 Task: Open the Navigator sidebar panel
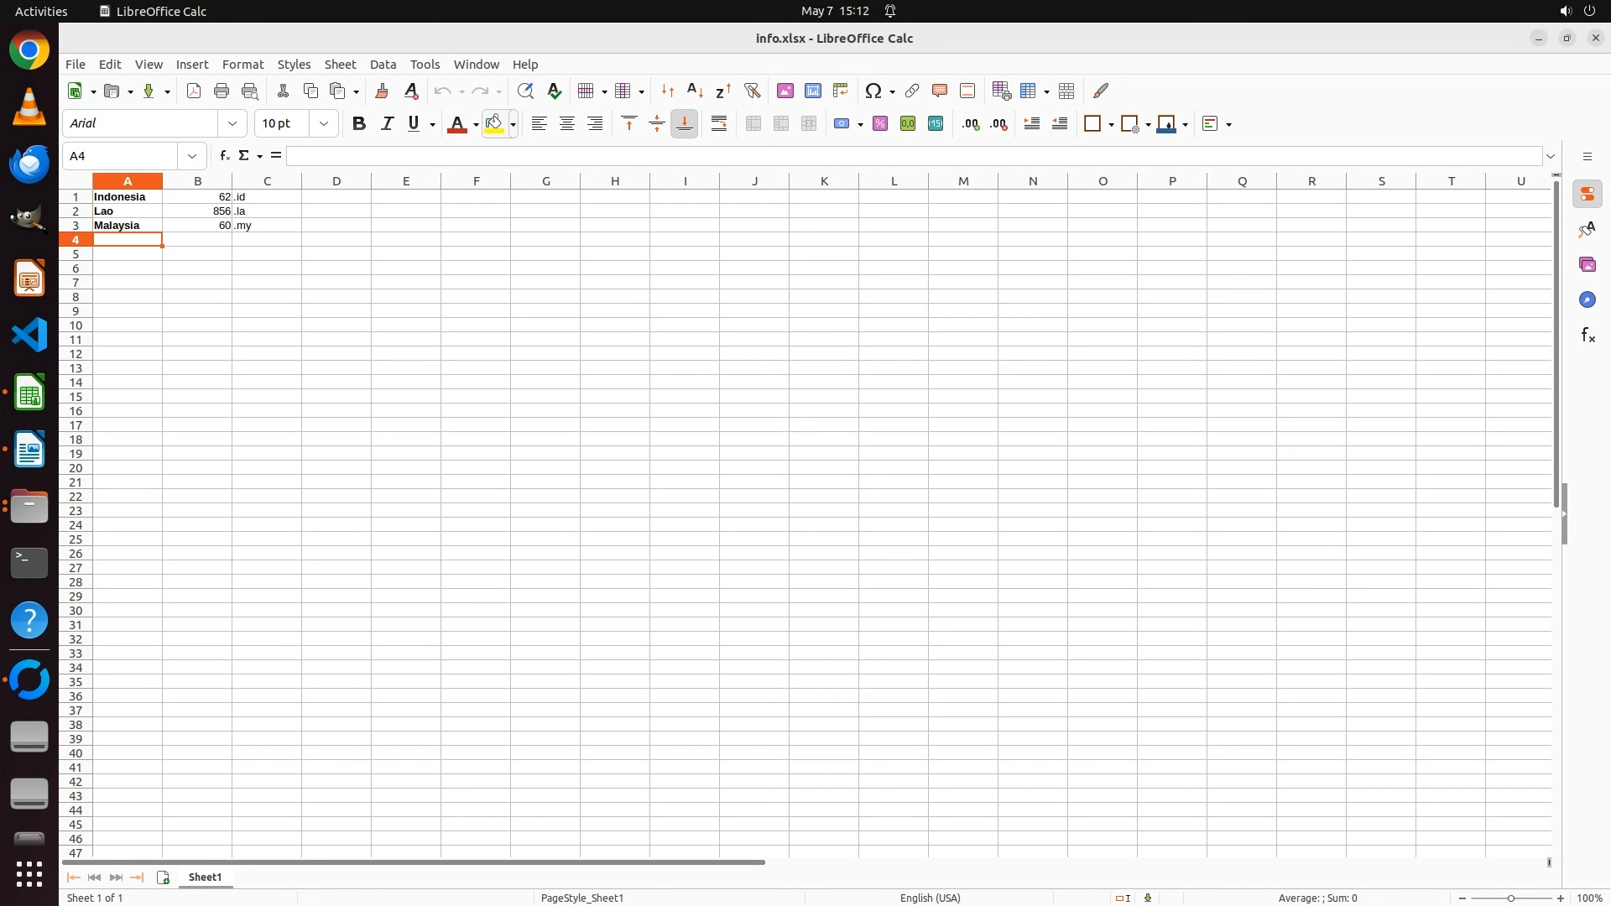click(1587, 300)
